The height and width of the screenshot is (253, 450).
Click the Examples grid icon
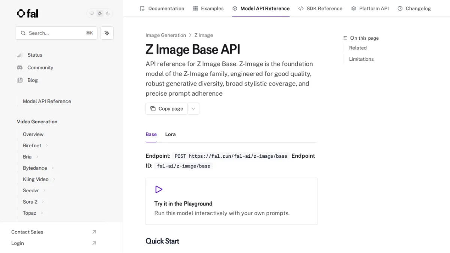coord(195,8)
